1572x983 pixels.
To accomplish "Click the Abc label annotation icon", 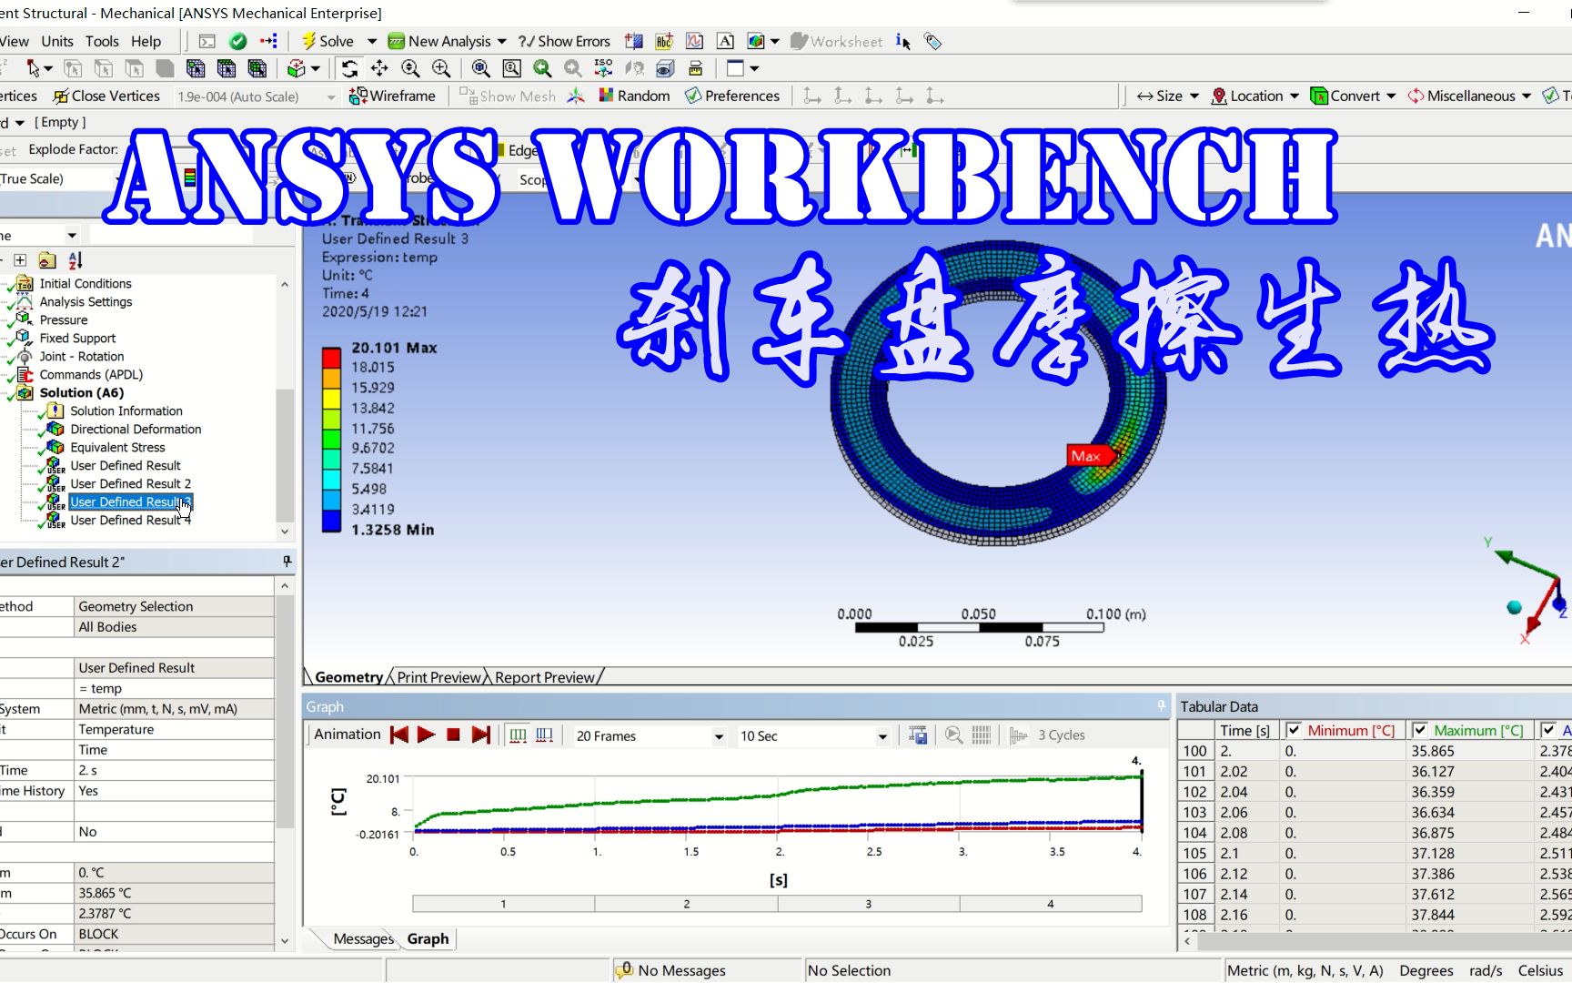I will coord(664,41).
